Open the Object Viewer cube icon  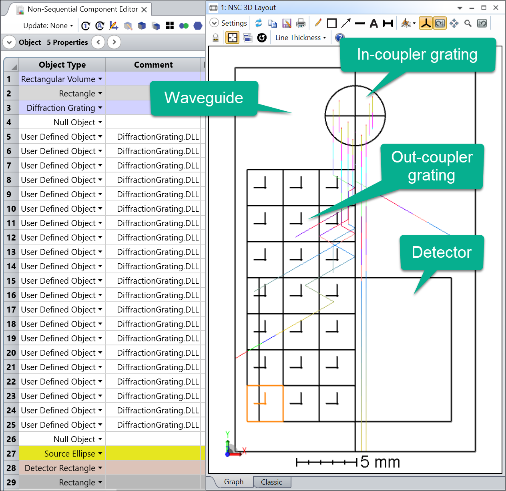click(142, 26)
